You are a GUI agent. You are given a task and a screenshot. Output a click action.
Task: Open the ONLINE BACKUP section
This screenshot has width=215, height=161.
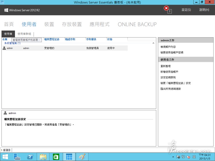[137, 24]
